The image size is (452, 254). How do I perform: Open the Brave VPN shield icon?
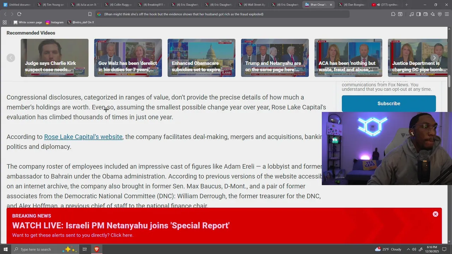pyautogui.click(x=440, y=14)
